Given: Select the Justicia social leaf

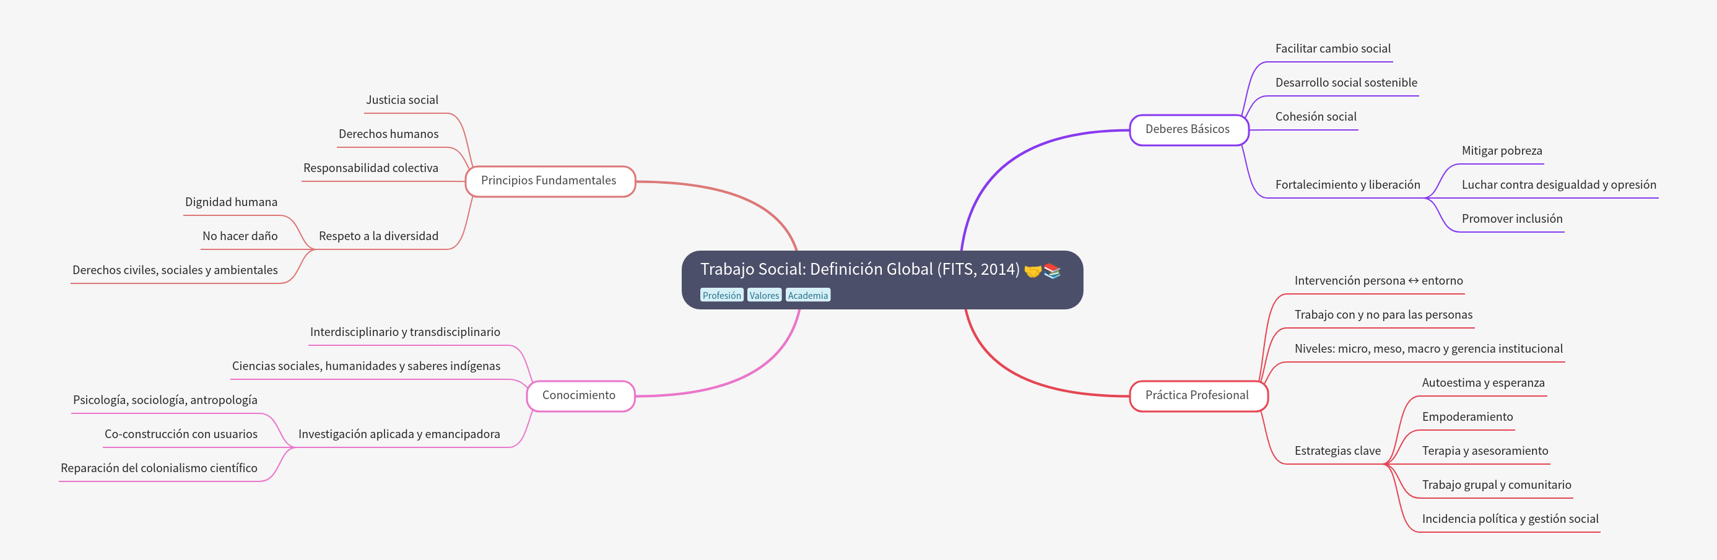Looking at the screenshot, I should click(x=402, y=100).
